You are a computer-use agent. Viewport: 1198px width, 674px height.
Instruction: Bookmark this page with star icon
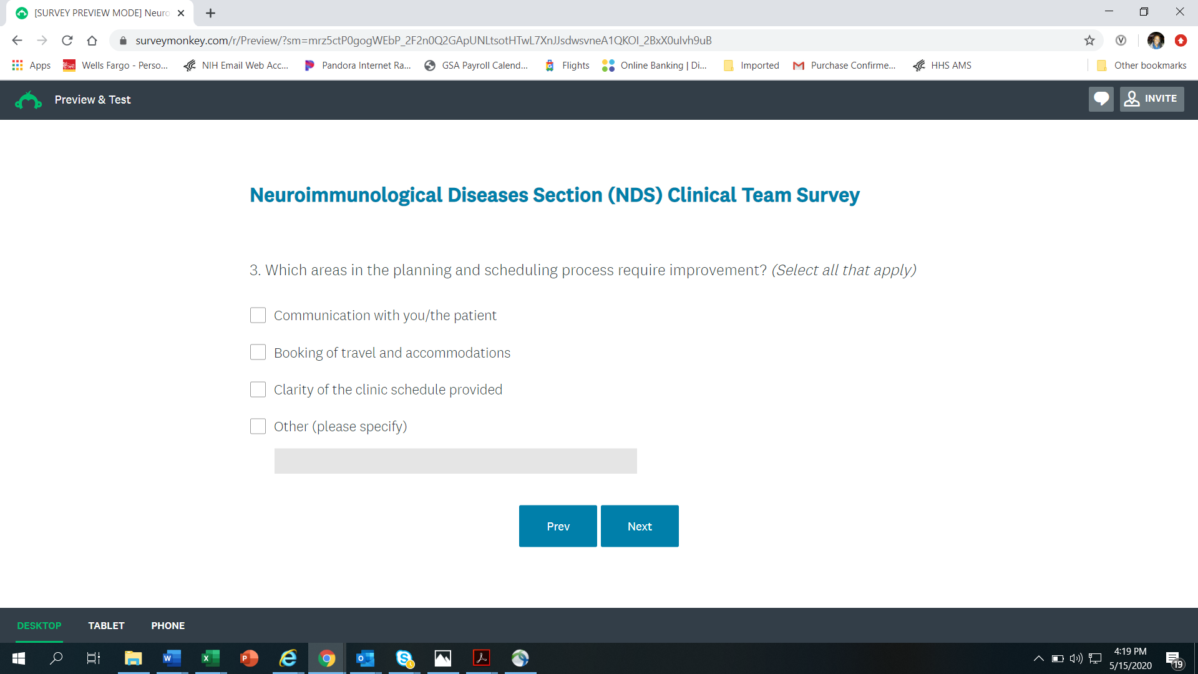click(1089, 41)
